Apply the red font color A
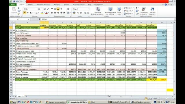The image size is (185, 104). (x=46, y=13)
